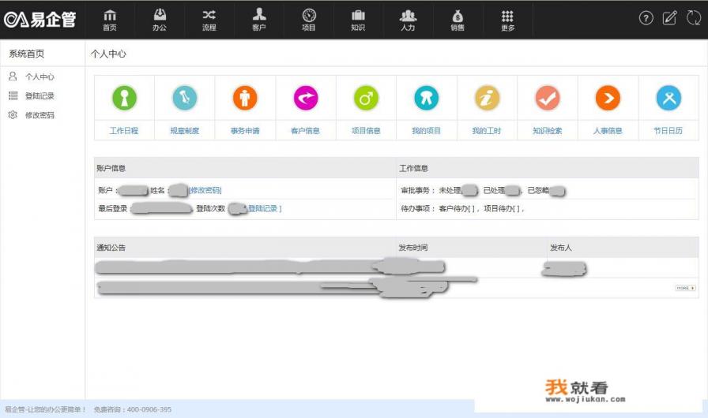Open 更多 grid menu in top bar

(507, 21)
